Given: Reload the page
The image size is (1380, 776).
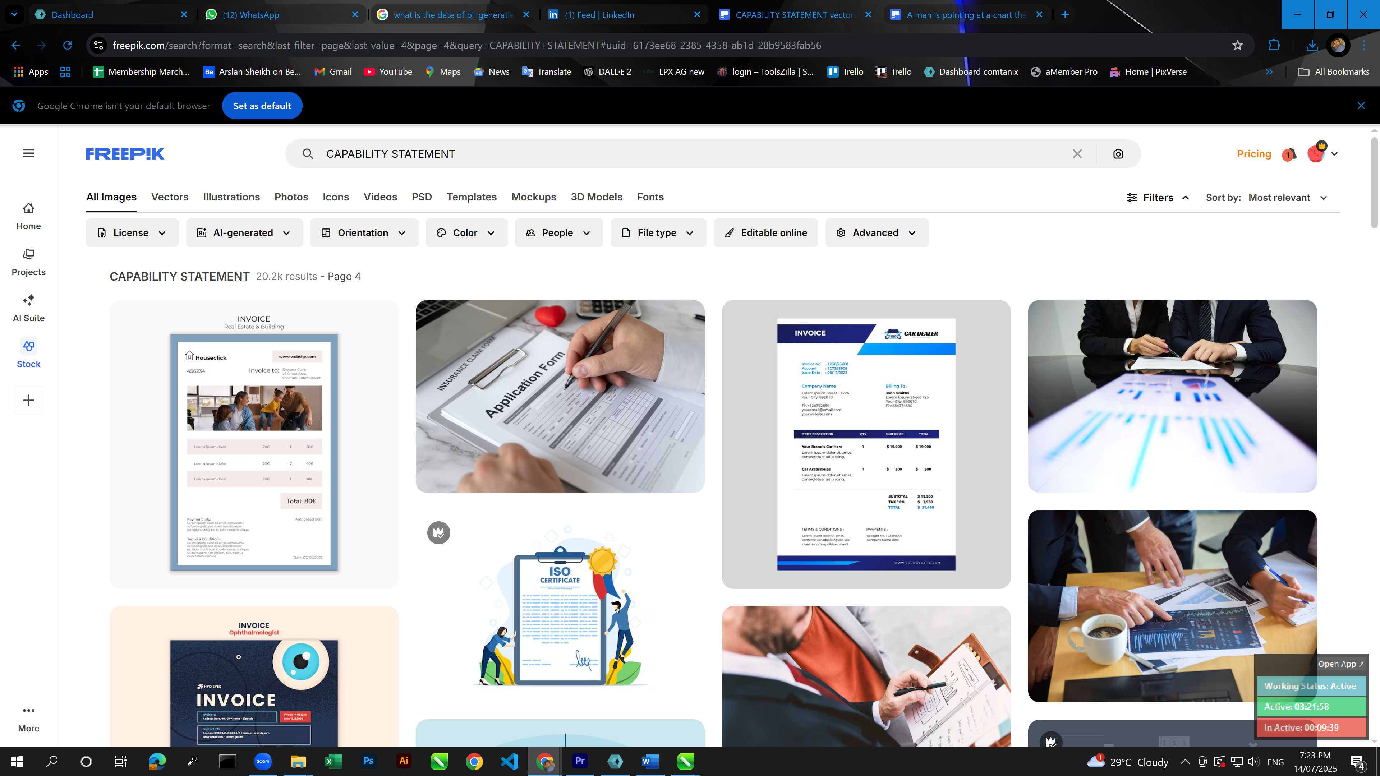Looking at the screenshot, I should tap(68, 46).
